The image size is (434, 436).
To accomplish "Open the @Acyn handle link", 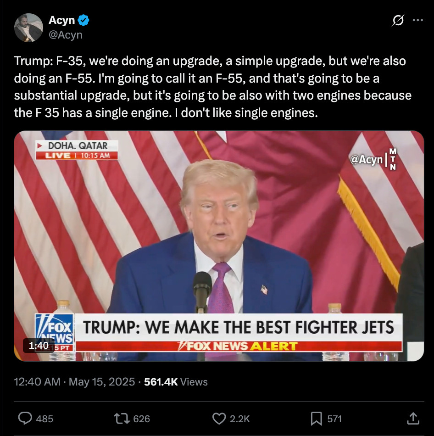I will tap(66, 35).
